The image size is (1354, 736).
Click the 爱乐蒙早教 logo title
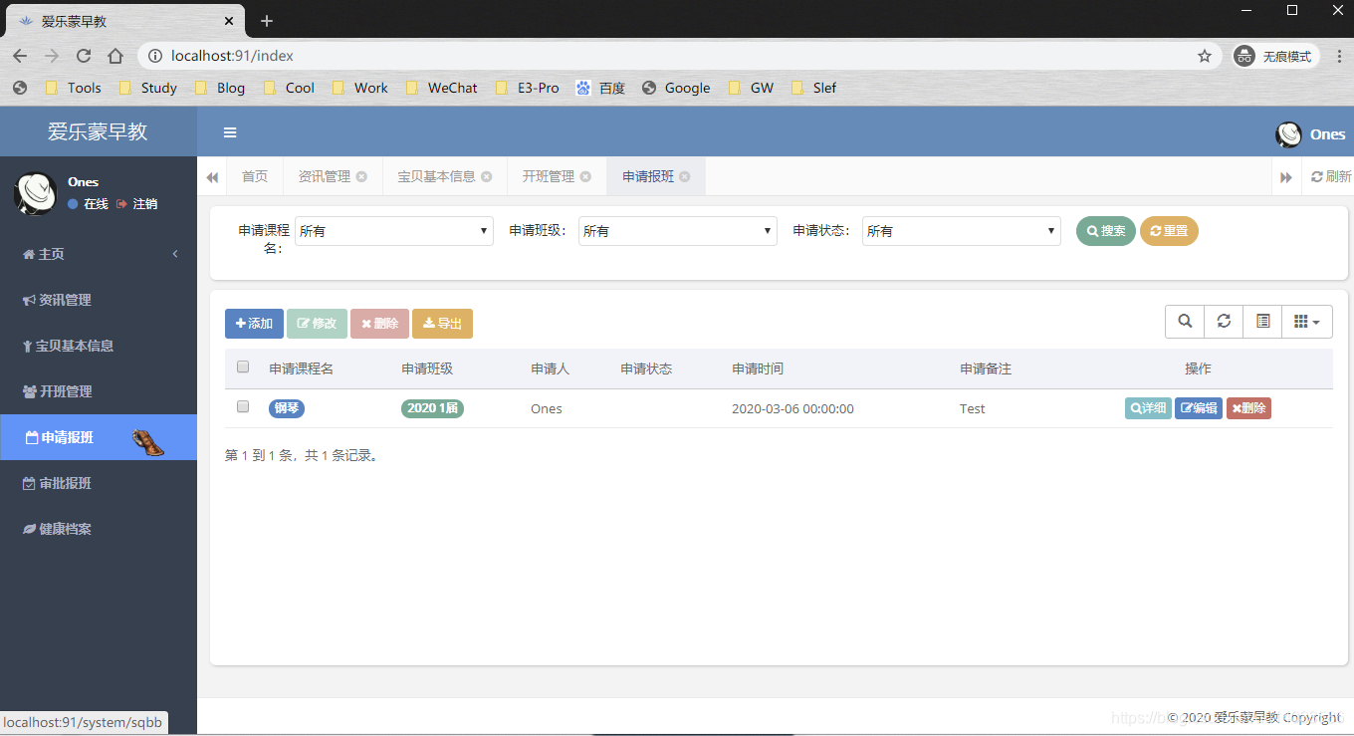click(x=98, y=131)
